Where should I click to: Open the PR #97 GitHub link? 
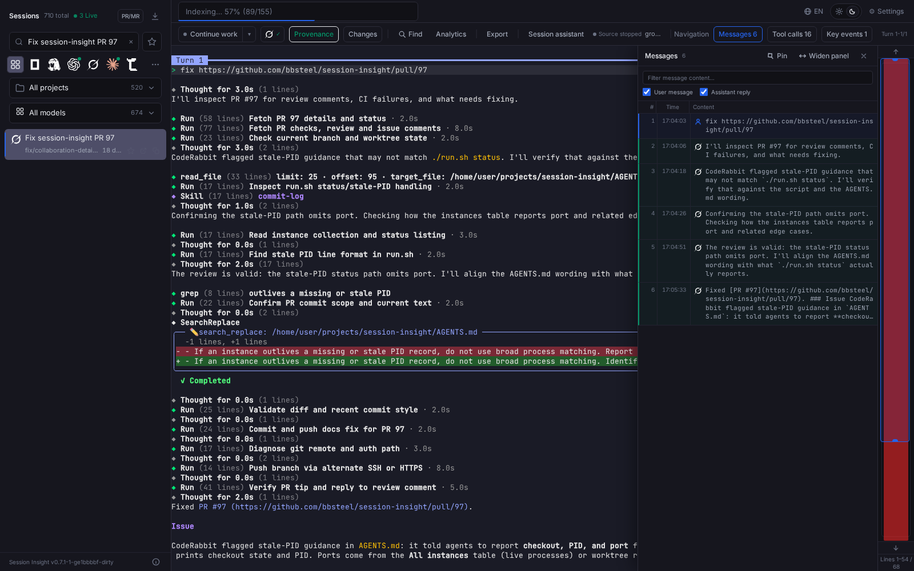pos(333,507)
